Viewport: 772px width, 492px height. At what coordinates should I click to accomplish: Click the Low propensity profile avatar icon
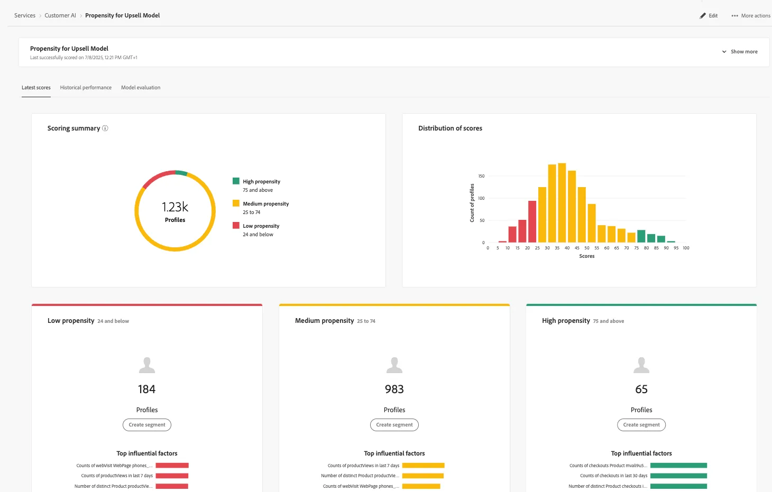click(147, 365)
